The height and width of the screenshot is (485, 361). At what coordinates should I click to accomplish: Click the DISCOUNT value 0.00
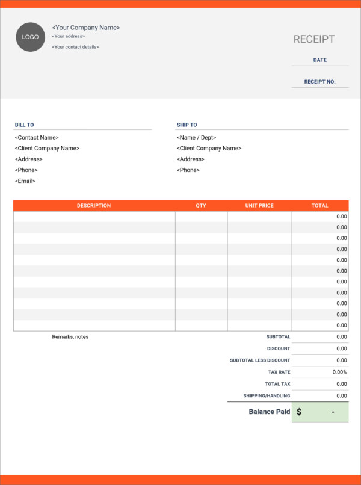pyautogui.click(x=342, y=348)
